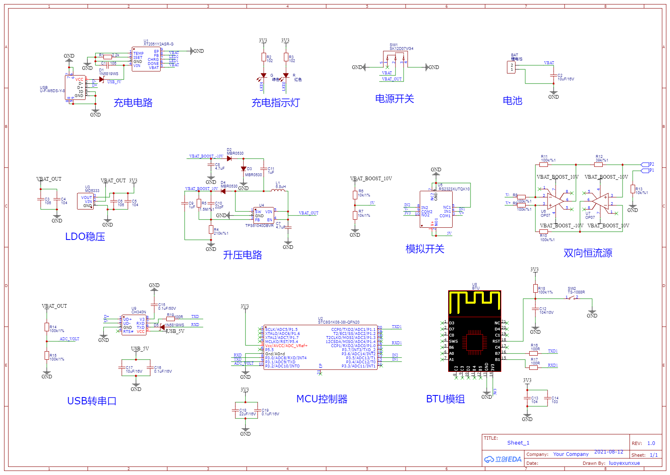Screen dimensions: 670x475
Task: Click the Your Company field
Action: [x=571, y=454]
